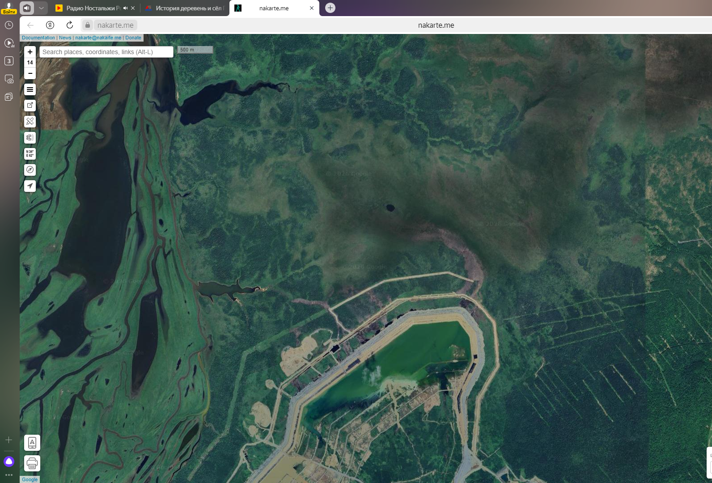Click the search places input field
The image size is (712, 483).
(x=106, y=52)
